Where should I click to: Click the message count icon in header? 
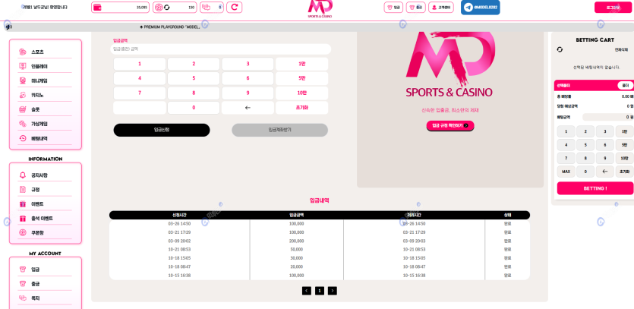212,8
